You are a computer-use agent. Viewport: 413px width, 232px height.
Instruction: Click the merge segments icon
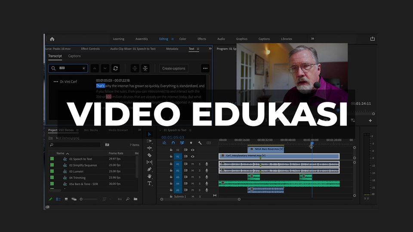pos(145,68)
